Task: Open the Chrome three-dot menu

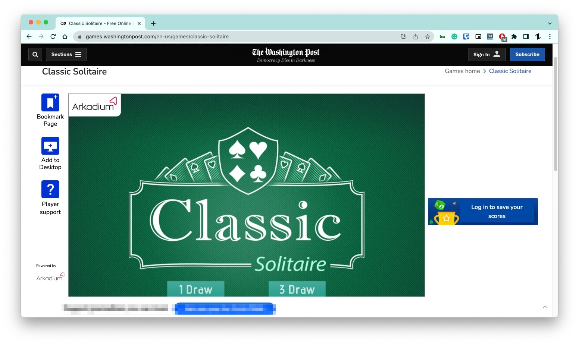Action: tap(550, 37)
